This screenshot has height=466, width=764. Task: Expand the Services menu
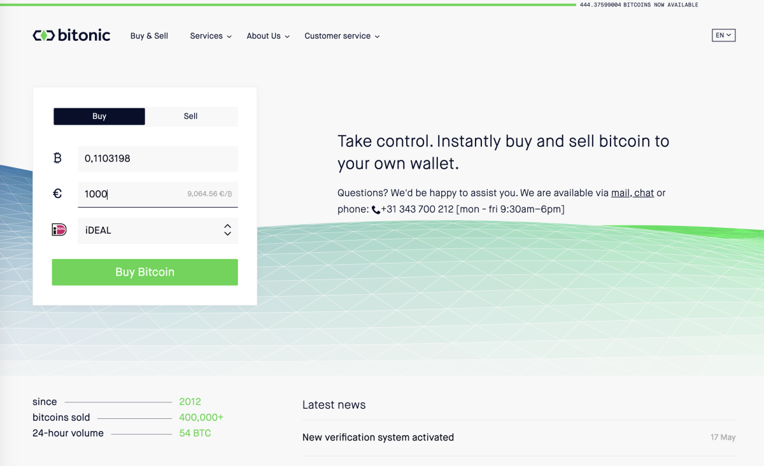211,36
